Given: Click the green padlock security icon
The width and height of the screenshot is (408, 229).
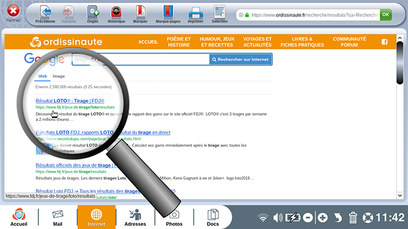Looking at the screenshot, I should click(x=247, y=15).
